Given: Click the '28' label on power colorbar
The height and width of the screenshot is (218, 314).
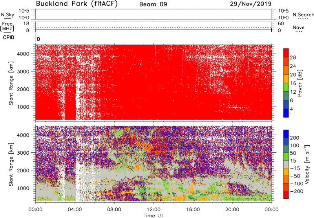Looking at the screenshot, I should click(293, 57).
